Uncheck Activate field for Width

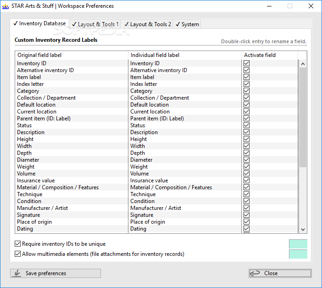coord(247,146)
